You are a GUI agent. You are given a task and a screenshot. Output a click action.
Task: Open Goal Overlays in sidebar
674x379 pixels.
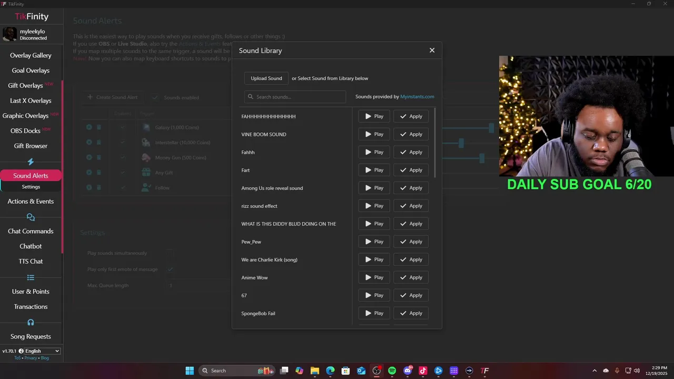31,71
